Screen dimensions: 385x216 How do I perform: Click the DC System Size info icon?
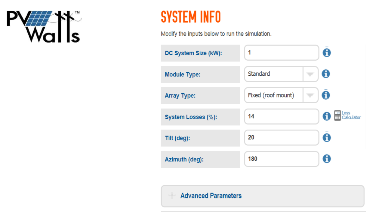[327, 53]
